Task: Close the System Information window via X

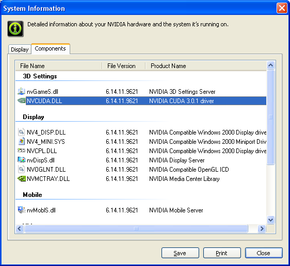Action: 282,8
